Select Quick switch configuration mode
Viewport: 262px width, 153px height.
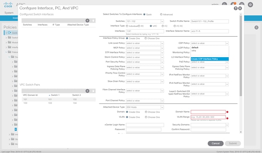[144, 14]
